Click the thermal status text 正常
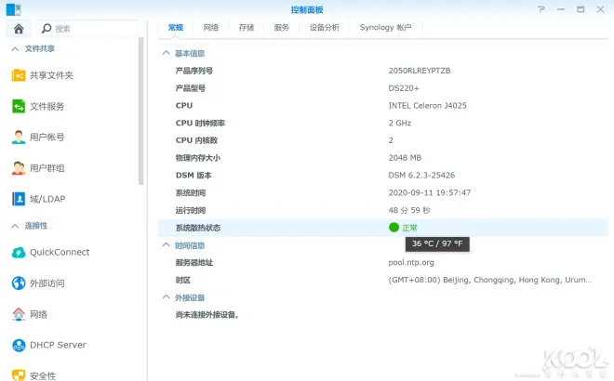The height and width of the screenshot is (381, 614). (x=409, y=228)
